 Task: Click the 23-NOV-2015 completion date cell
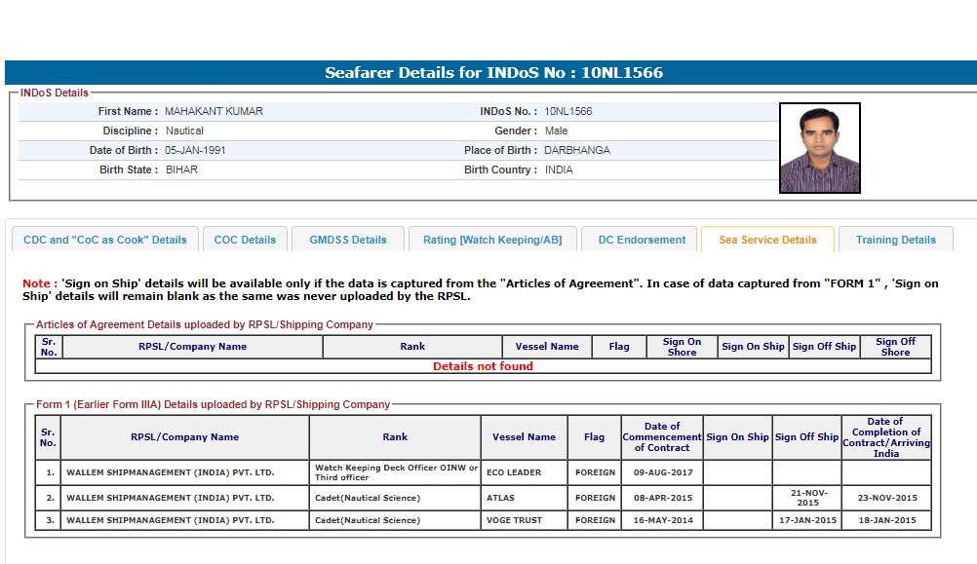(885, 498)
